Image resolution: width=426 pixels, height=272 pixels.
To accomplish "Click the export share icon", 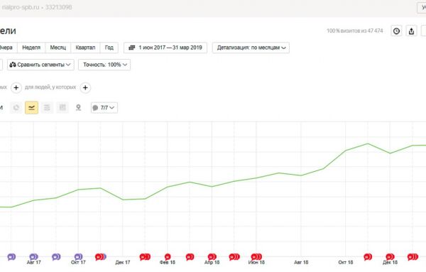I will coord(411,31).
